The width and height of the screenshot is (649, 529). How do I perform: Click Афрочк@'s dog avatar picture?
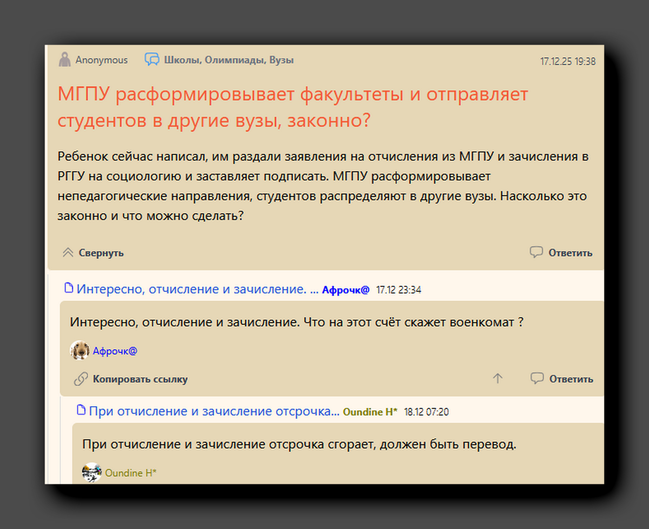pos(80,350)
